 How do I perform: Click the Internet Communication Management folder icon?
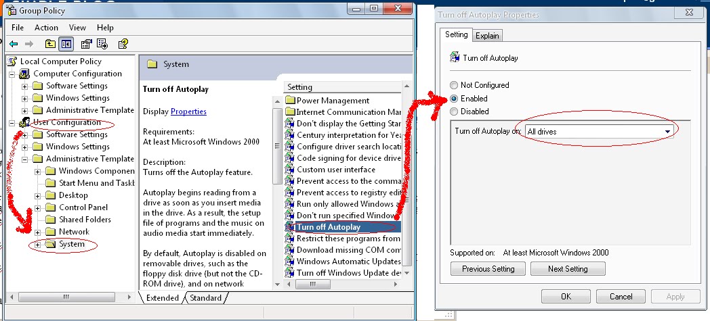tap(290, 112)
